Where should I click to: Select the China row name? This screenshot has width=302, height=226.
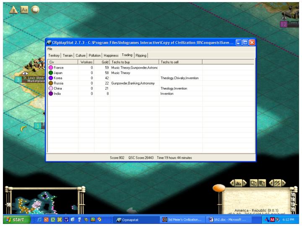57,88
